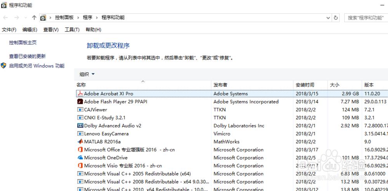Click the Microsoft Visio 2016 icon

(80, 166)
